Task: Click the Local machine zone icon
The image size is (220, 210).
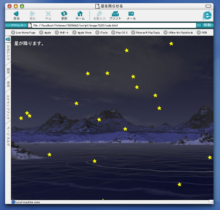Action: [13, 202]
